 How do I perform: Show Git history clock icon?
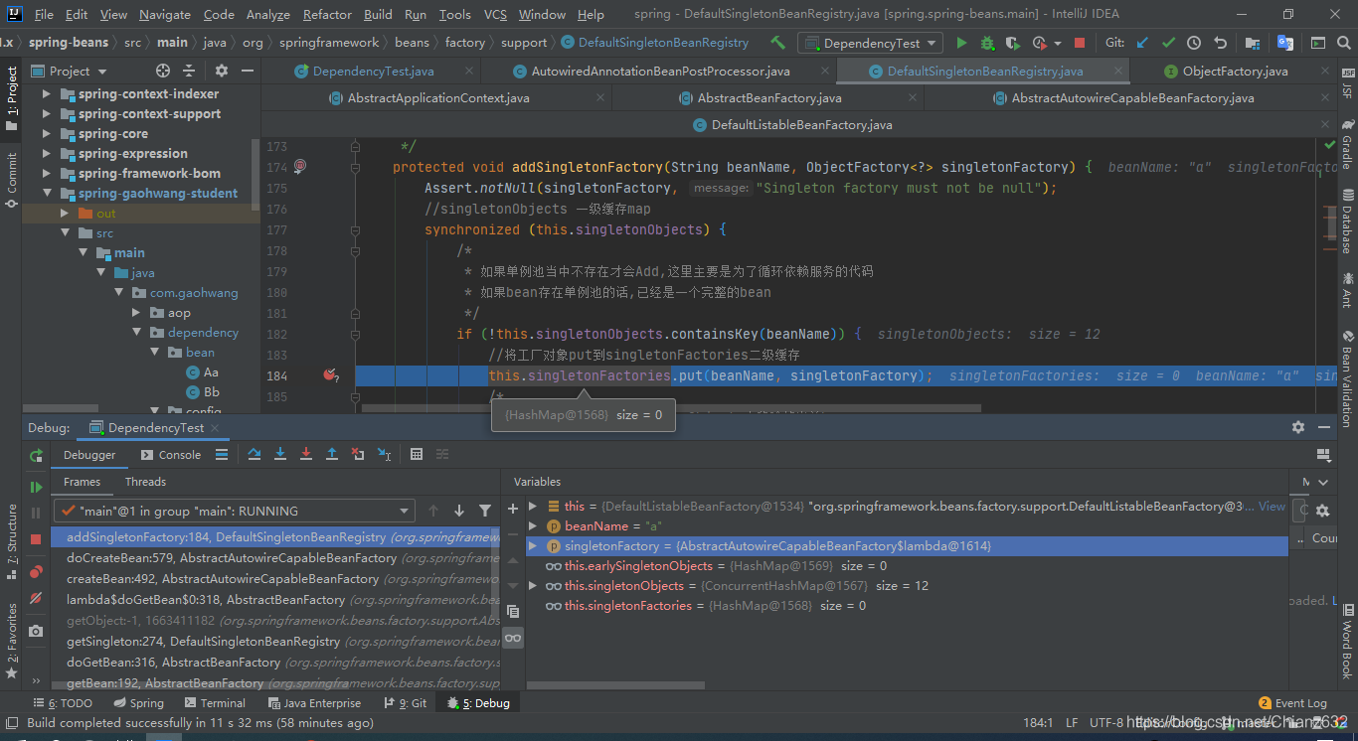point(1194,43)
